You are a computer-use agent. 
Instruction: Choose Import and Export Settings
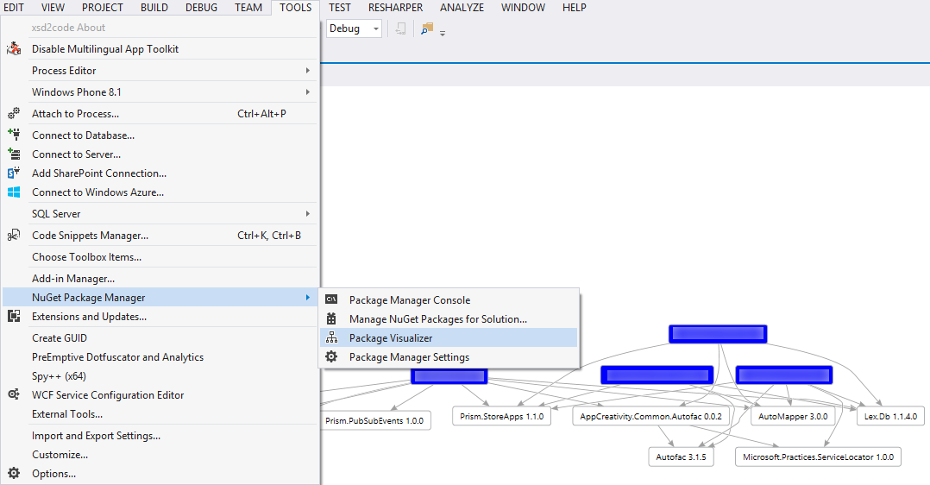(x=160, y=436)
